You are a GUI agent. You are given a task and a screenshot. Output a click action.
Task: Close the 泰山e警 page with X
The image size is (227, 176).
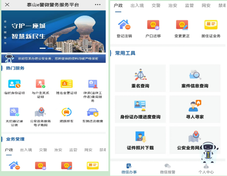pyautogui.click(x=7, y=5)
